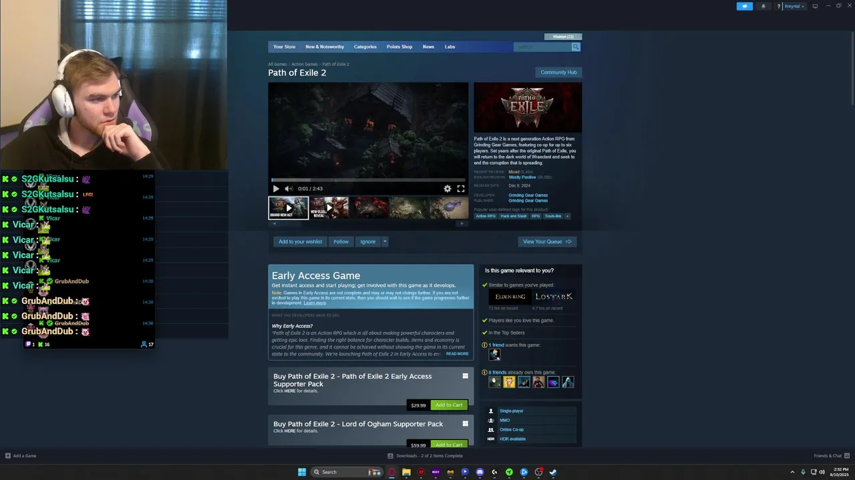Screen dimensions: 855x480
Task: Click Add to your wishlist button
Action: click(x=300, y=241)
